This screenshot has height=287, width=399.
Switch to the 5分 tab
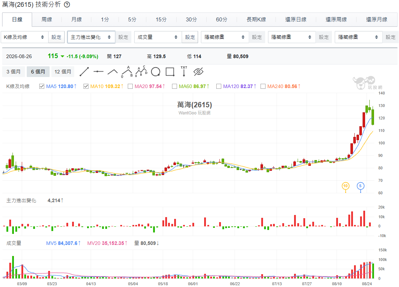click(x=132, y=20)
